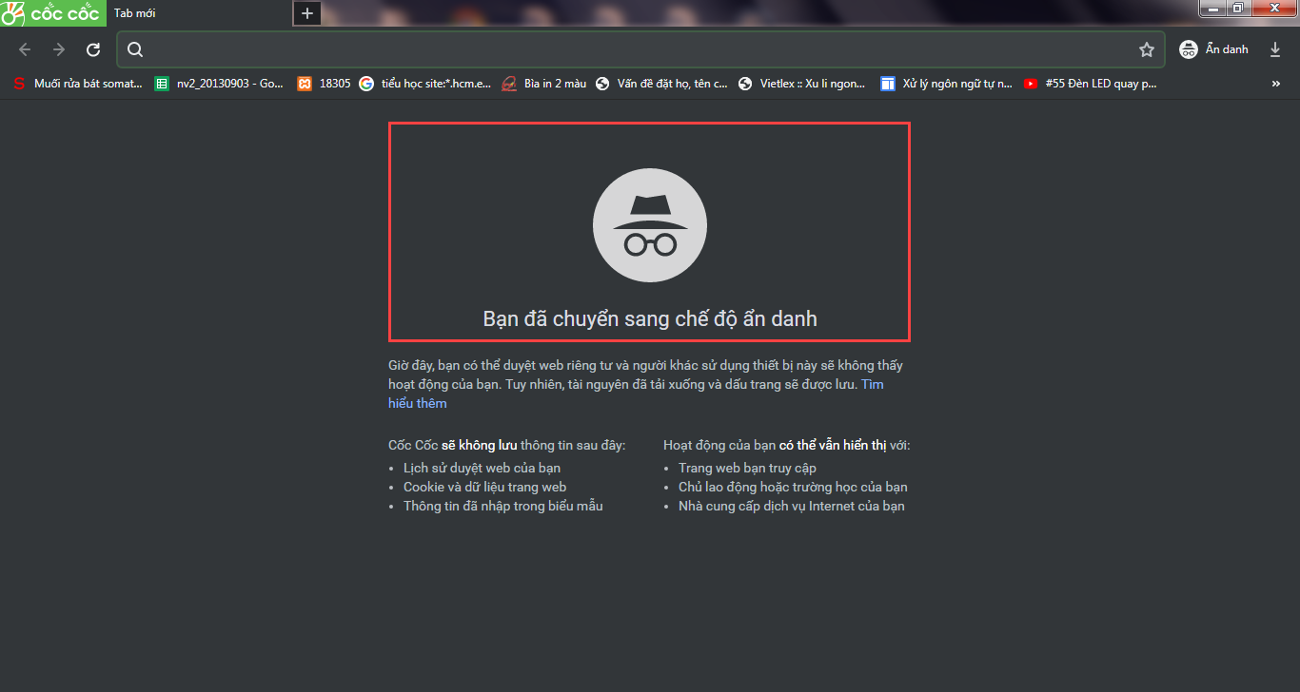Open the downloads arrow icon
Viewport: 1300px width, 692px height.
[x=1275, y=49]
